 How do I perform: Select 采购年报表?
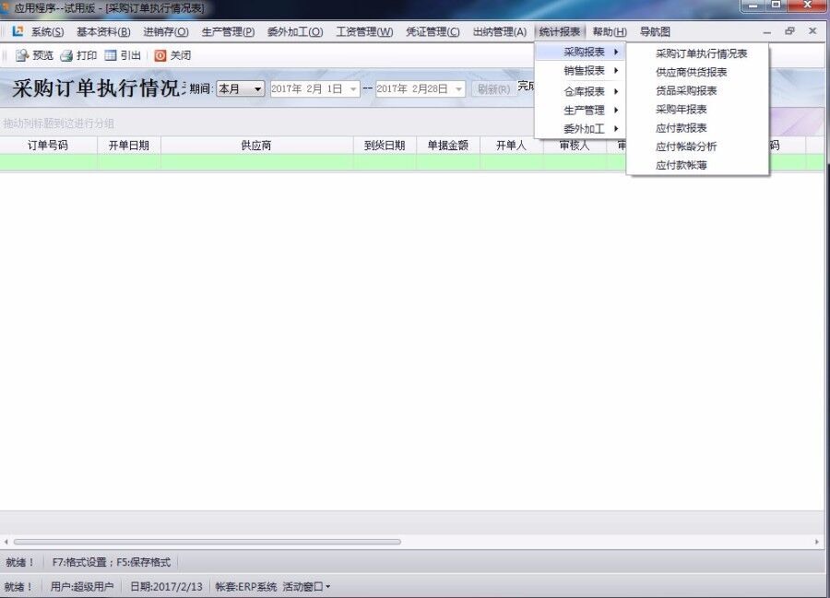[682, 109]
